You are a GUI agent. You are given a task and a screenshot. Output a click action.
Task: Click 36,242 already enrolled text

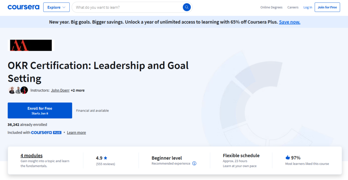point(27,125)
